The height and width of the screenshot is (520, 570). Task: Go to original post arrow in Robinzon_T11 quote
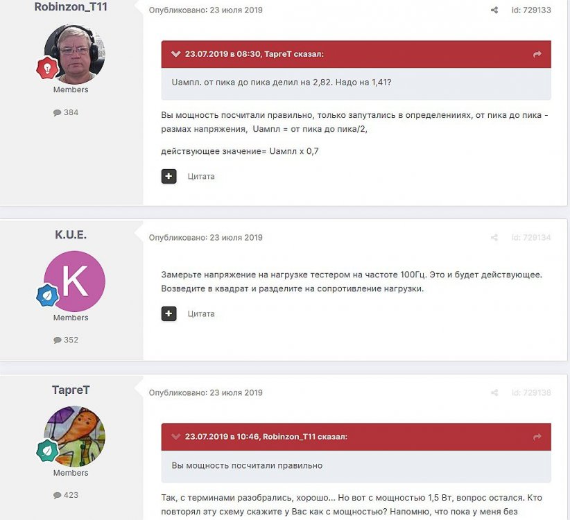coord(537,437)
